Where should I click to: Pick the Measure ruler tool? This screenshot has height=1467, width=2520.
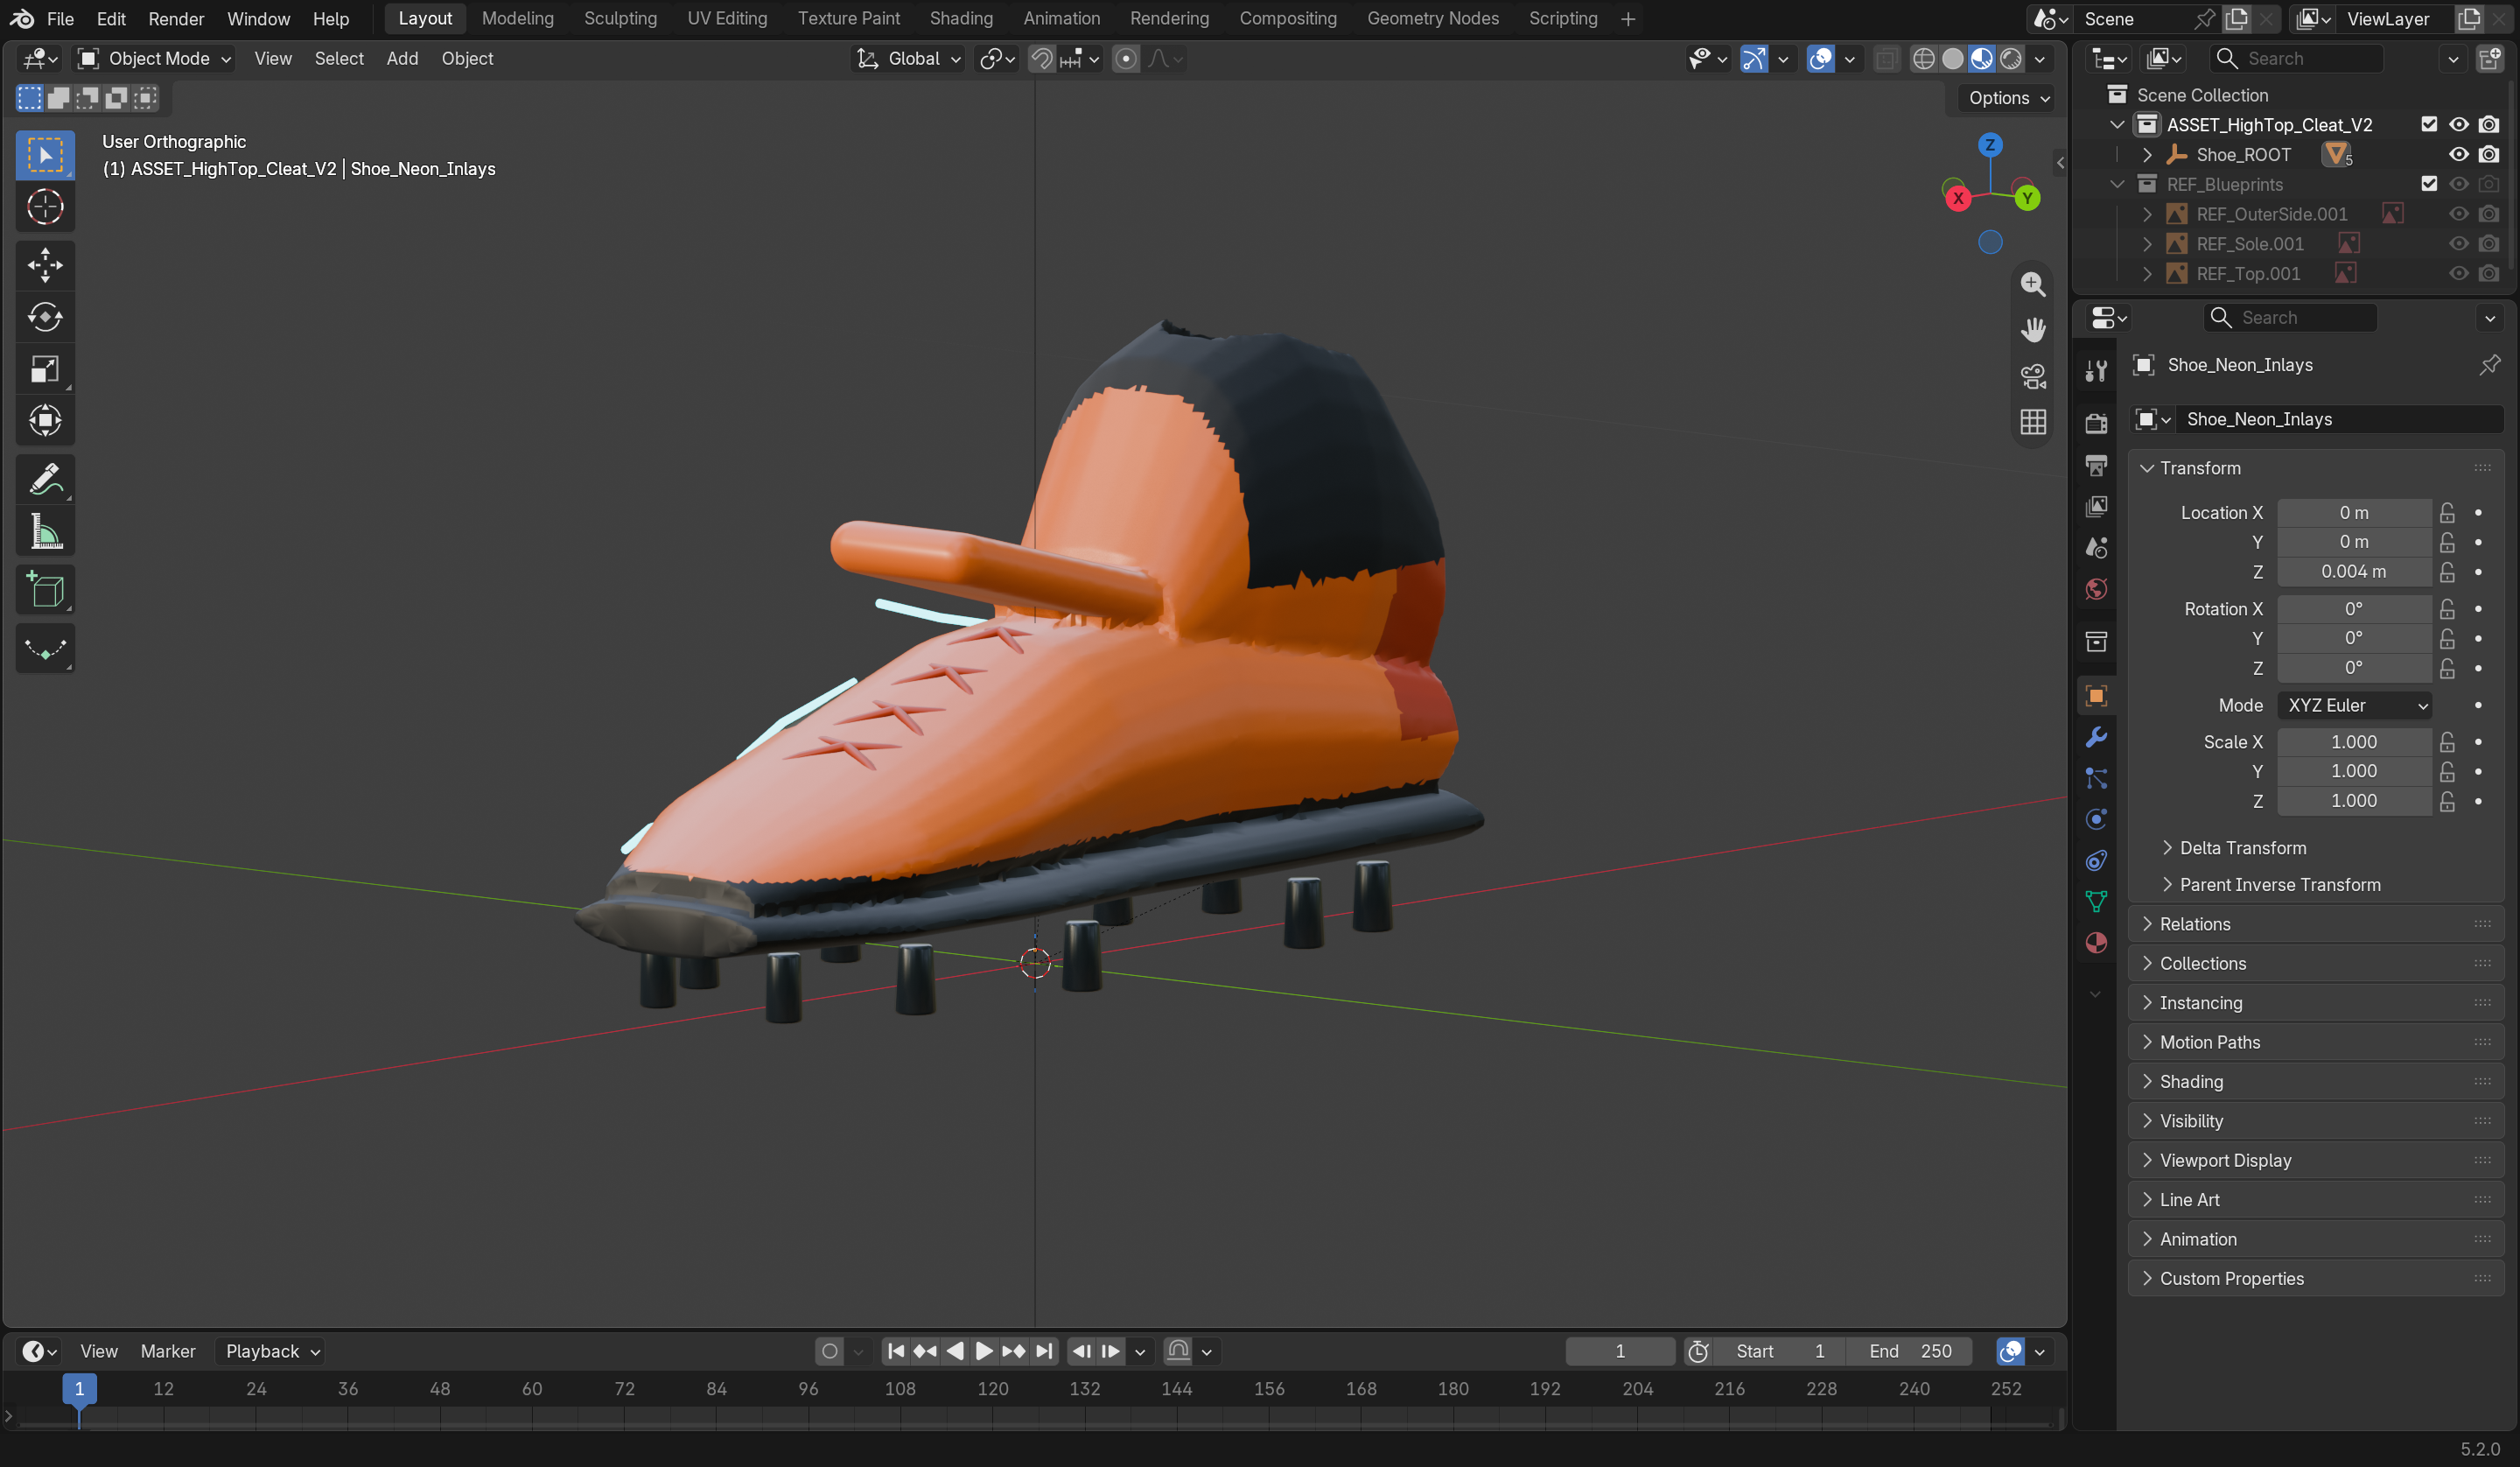coord(45,531)
